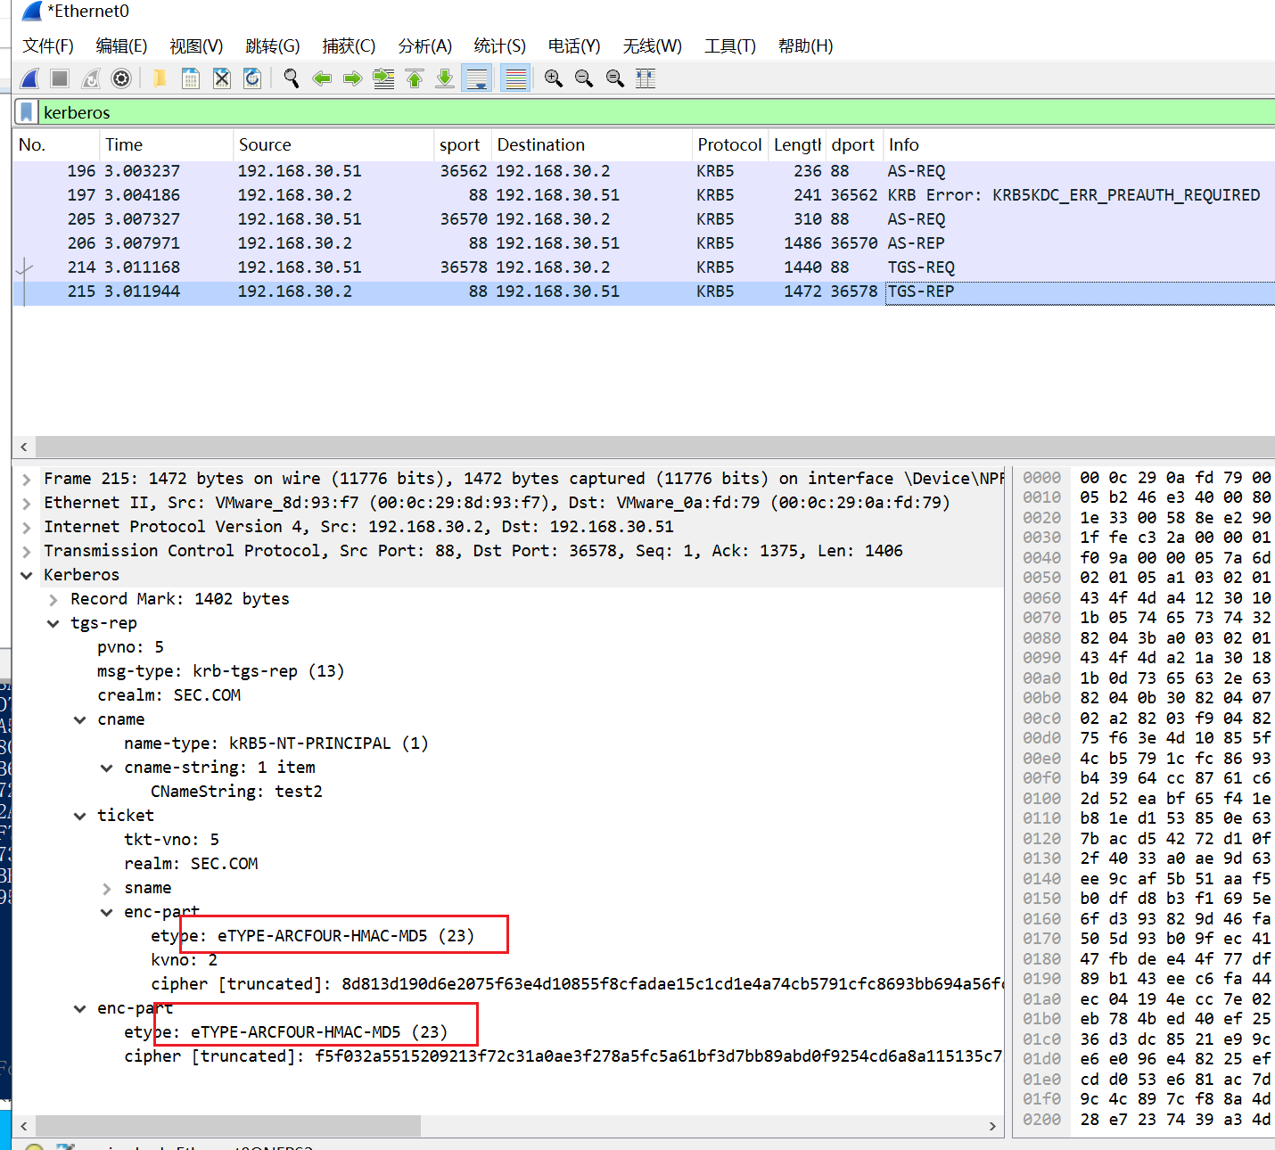Toggle auto-scroll during live capture

(x=477, y=78)
